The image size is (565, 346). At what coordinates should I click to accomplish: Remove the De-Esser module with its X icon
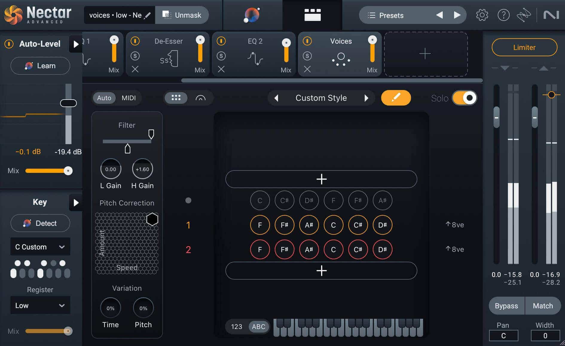pos(135,69)
